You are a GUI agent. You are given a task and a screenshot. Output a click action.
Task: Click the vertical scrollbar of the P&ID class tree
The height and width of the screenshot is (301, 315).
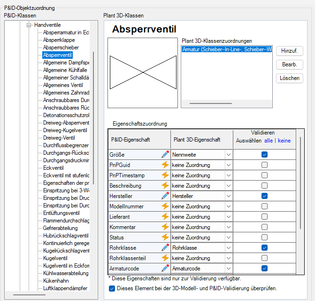click(93, 118)
